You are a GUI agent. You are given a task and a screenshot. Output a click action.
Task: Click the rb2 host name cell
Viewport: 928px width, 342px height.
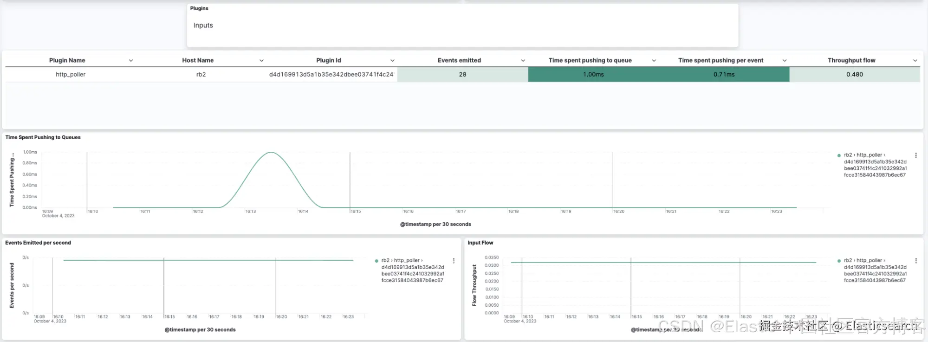click(201, 74)
